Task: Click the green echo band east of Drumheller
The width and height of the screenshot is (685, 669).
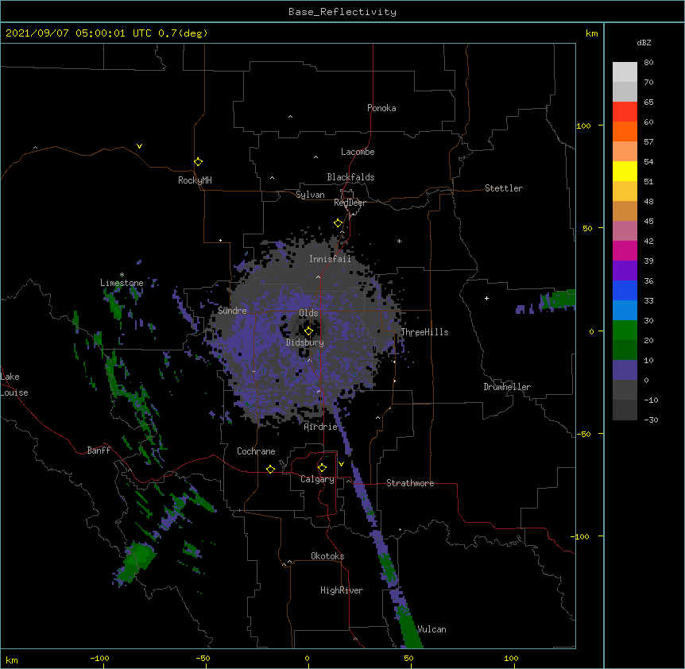Action: tap(557, 300)
